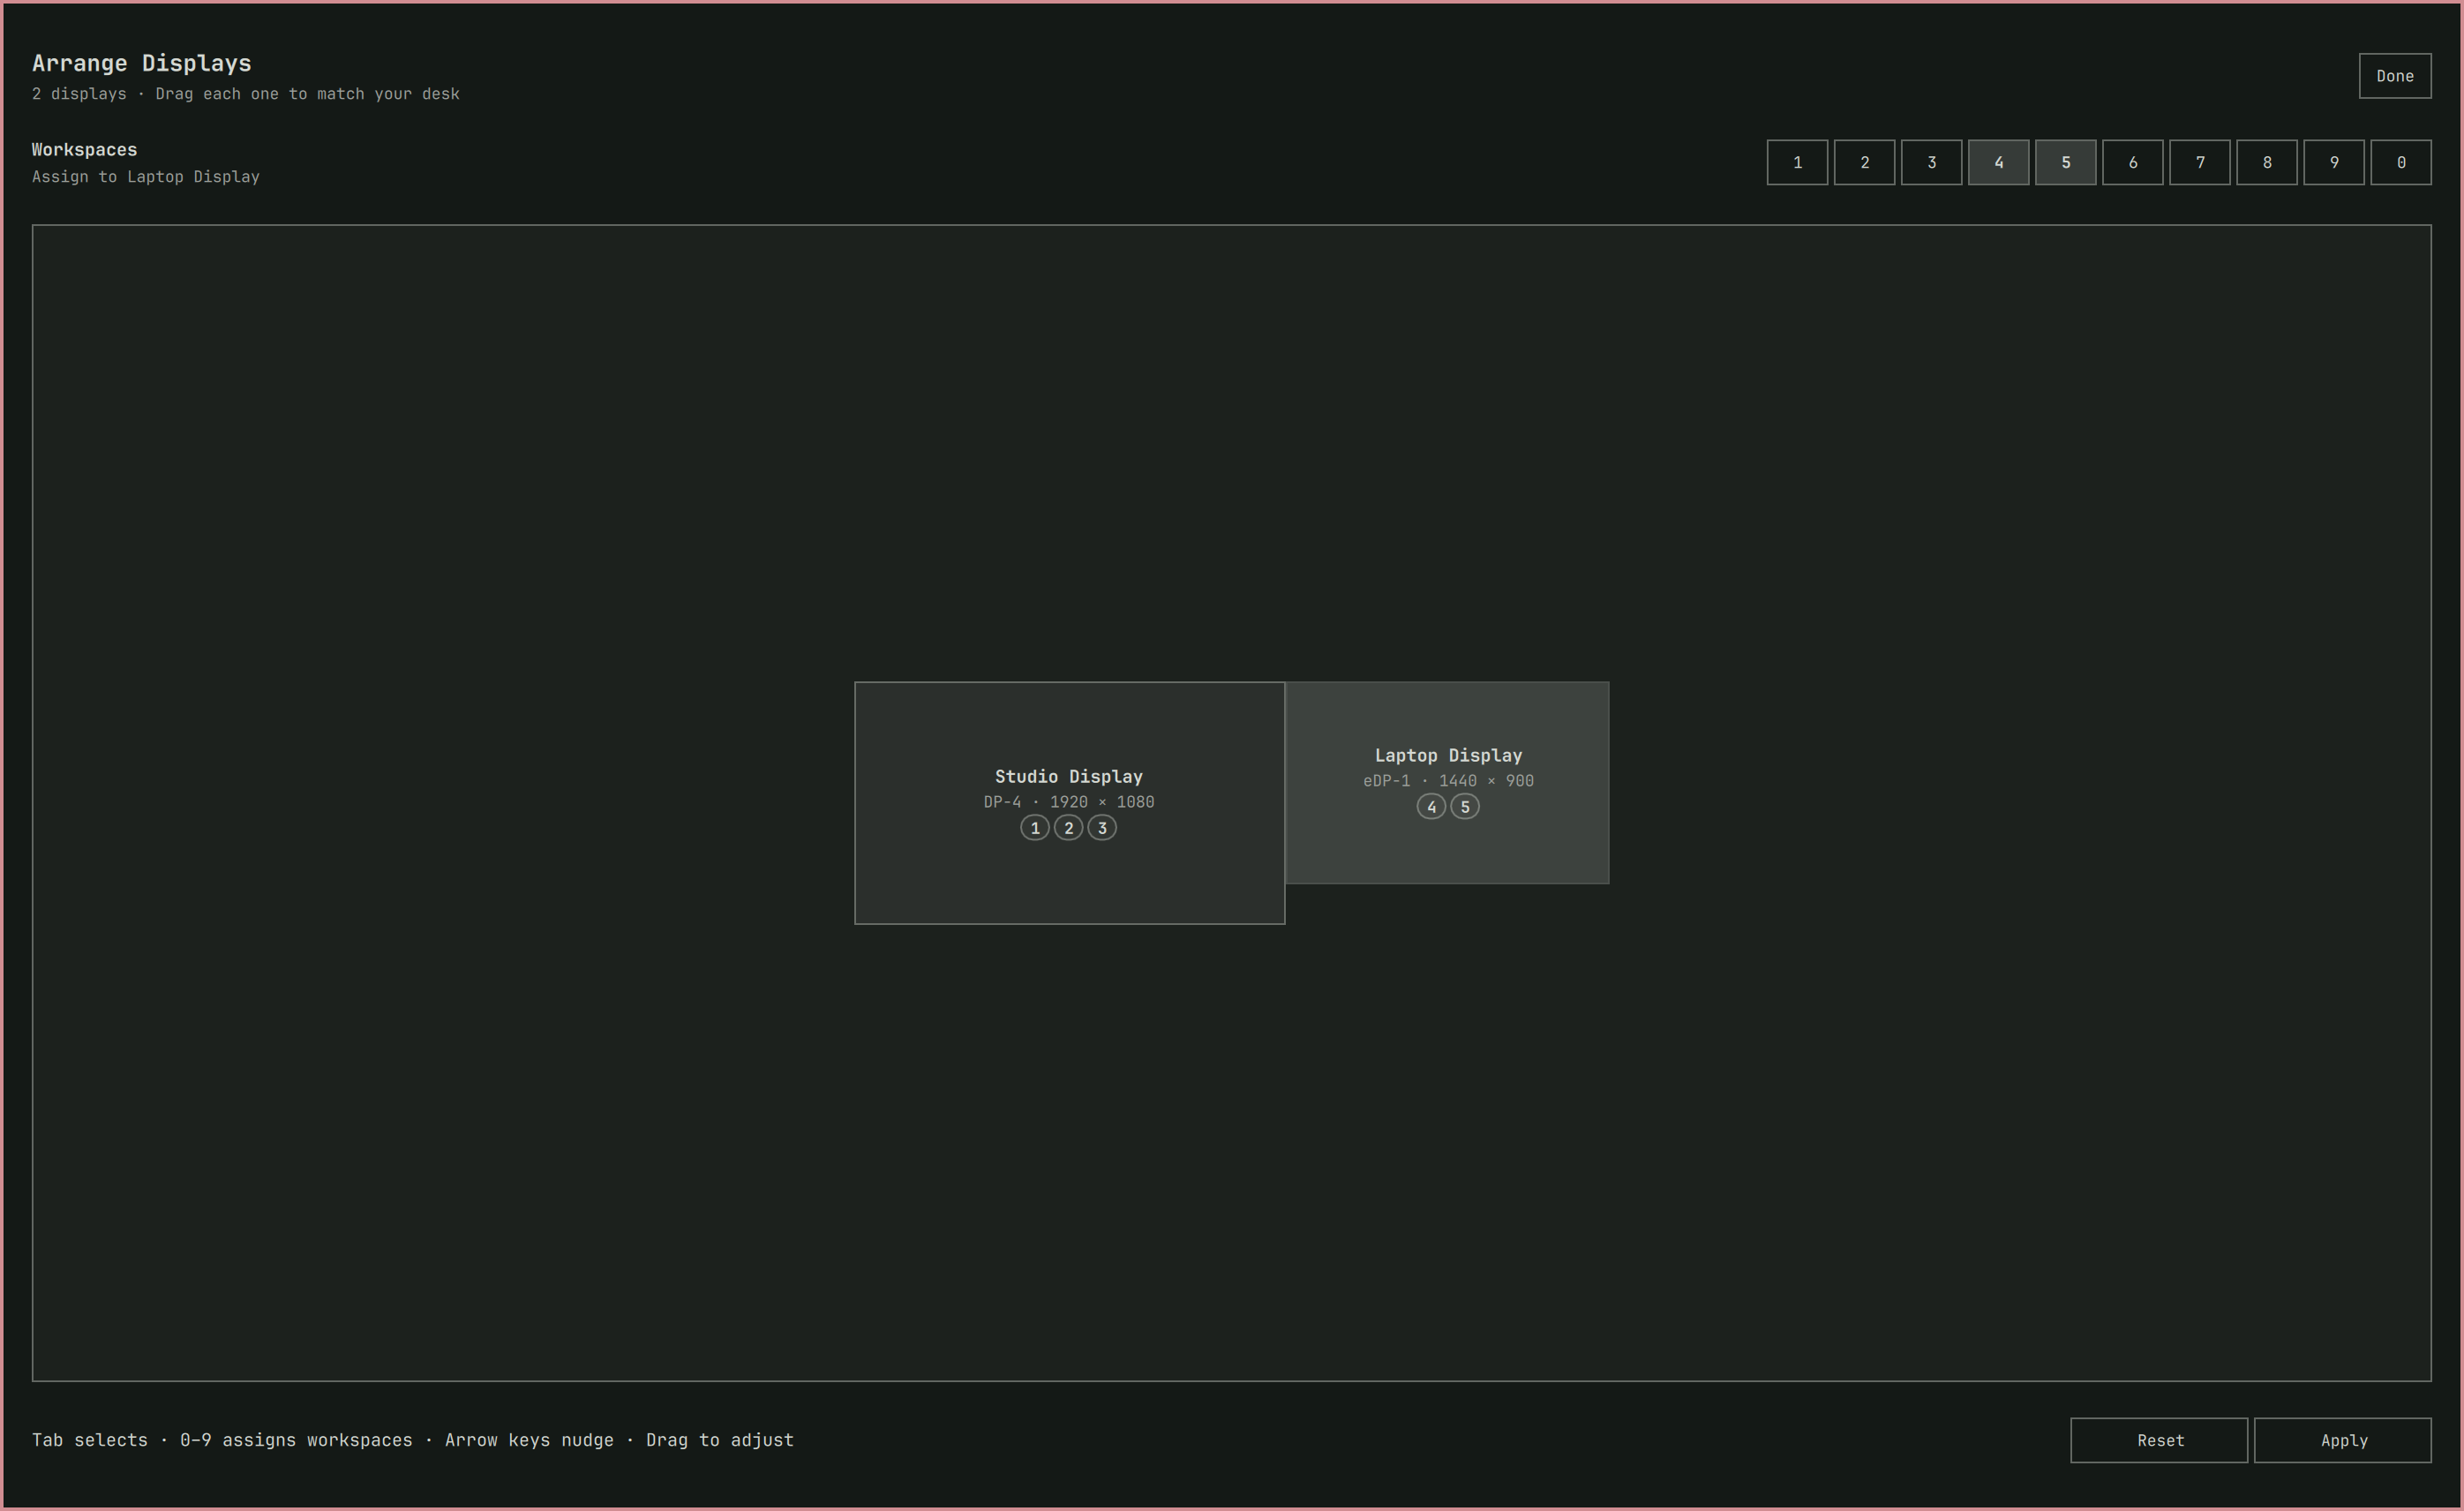2464x1511 pixels.
Task: Unassign workspace 5 toggle in top row
Action: tap(2065, 162)
